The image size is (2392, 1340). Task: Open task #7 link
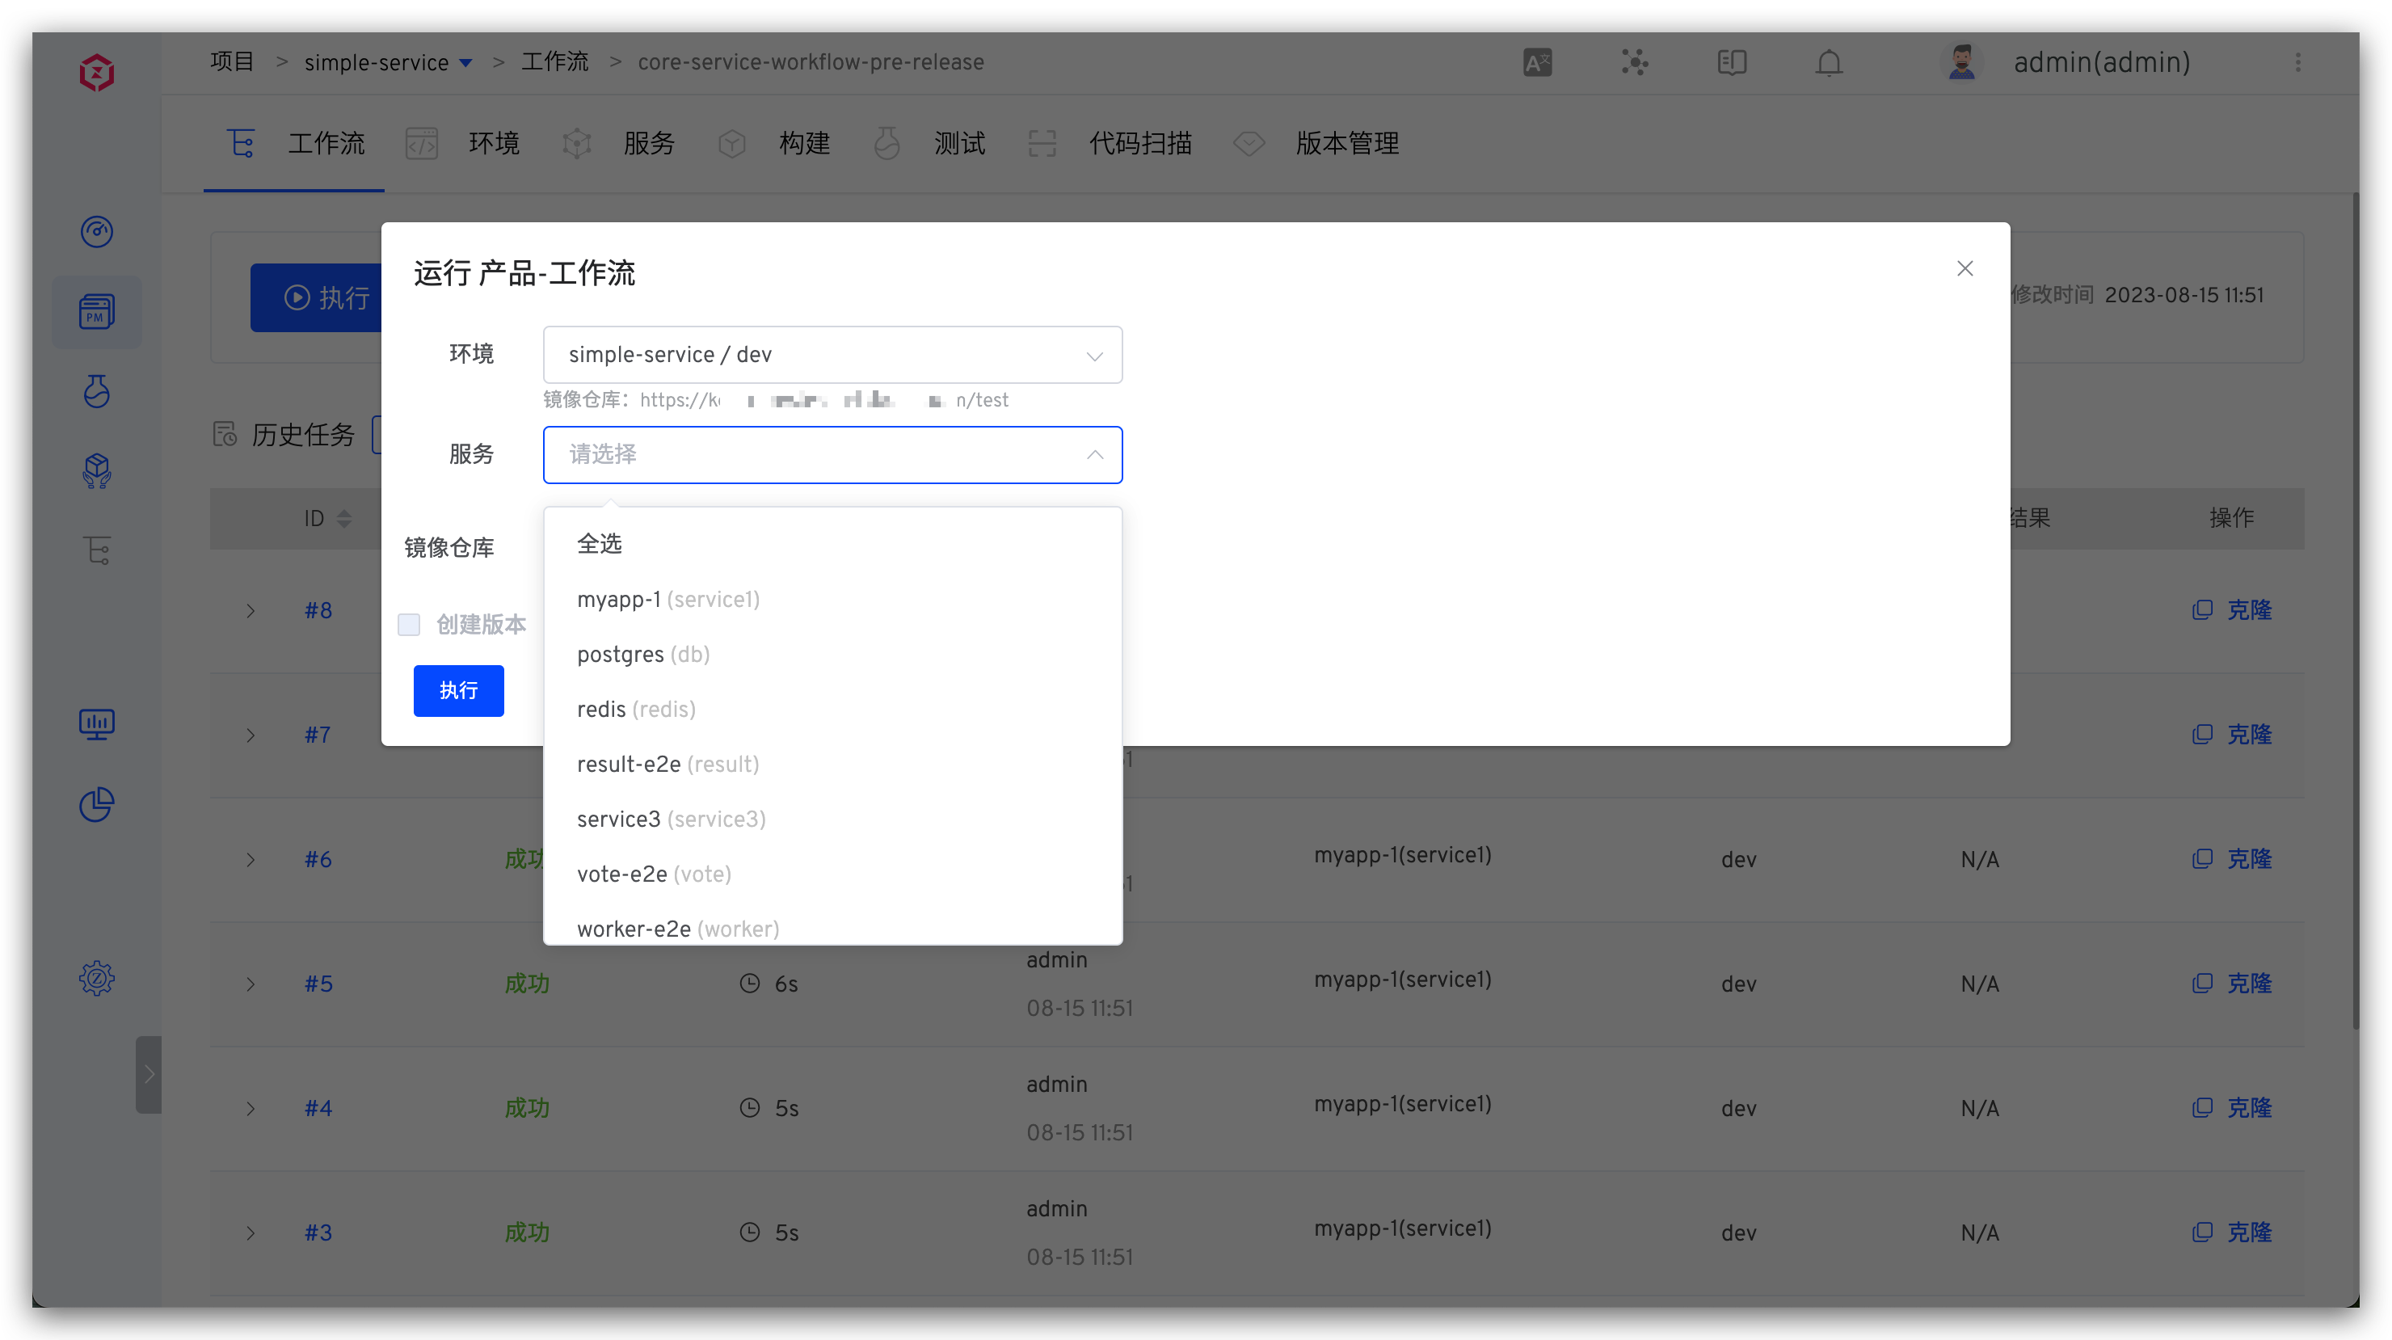pyautogui.click(x=318, y=735)
